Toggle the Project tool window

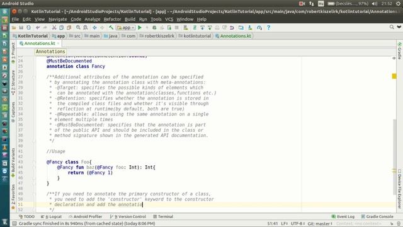click(x=13, y=53)
